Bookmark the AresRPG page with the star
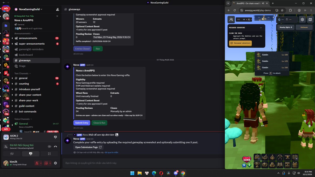Image resolution: width=315 pixels, height=177 pixels. pyautogui.click(x=282, y=10)
